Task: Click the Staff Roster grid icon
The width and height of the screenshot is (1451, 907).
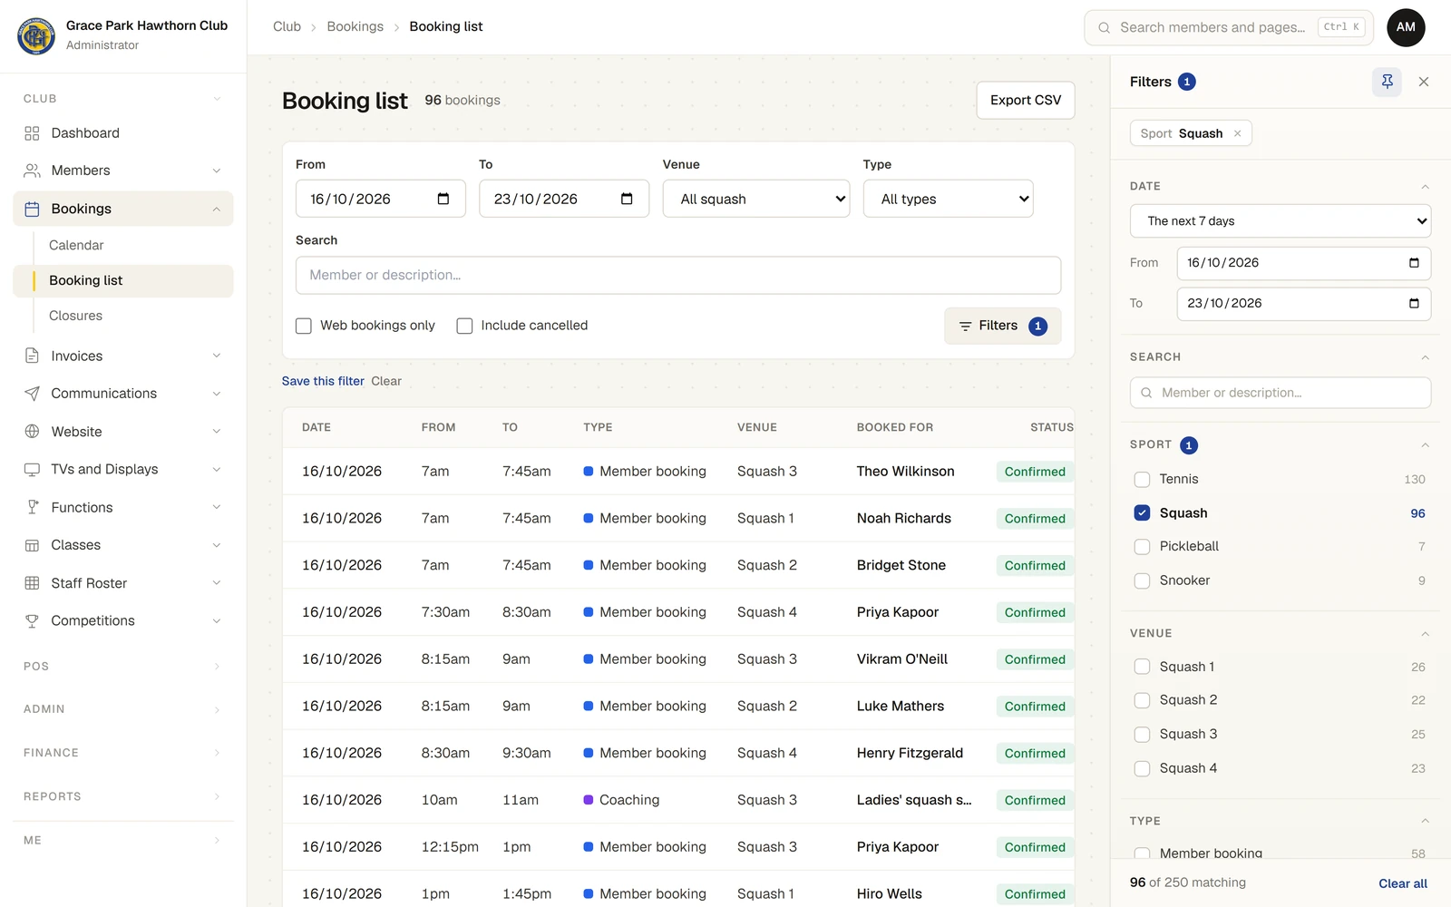Action: click(x=32, y=583)
